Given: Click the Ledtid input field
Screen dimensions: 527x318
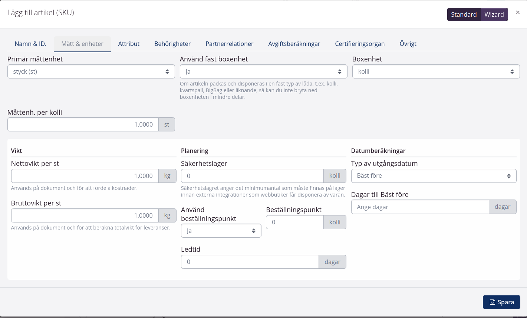Looking at the screenshot, I should click(250, 262).
